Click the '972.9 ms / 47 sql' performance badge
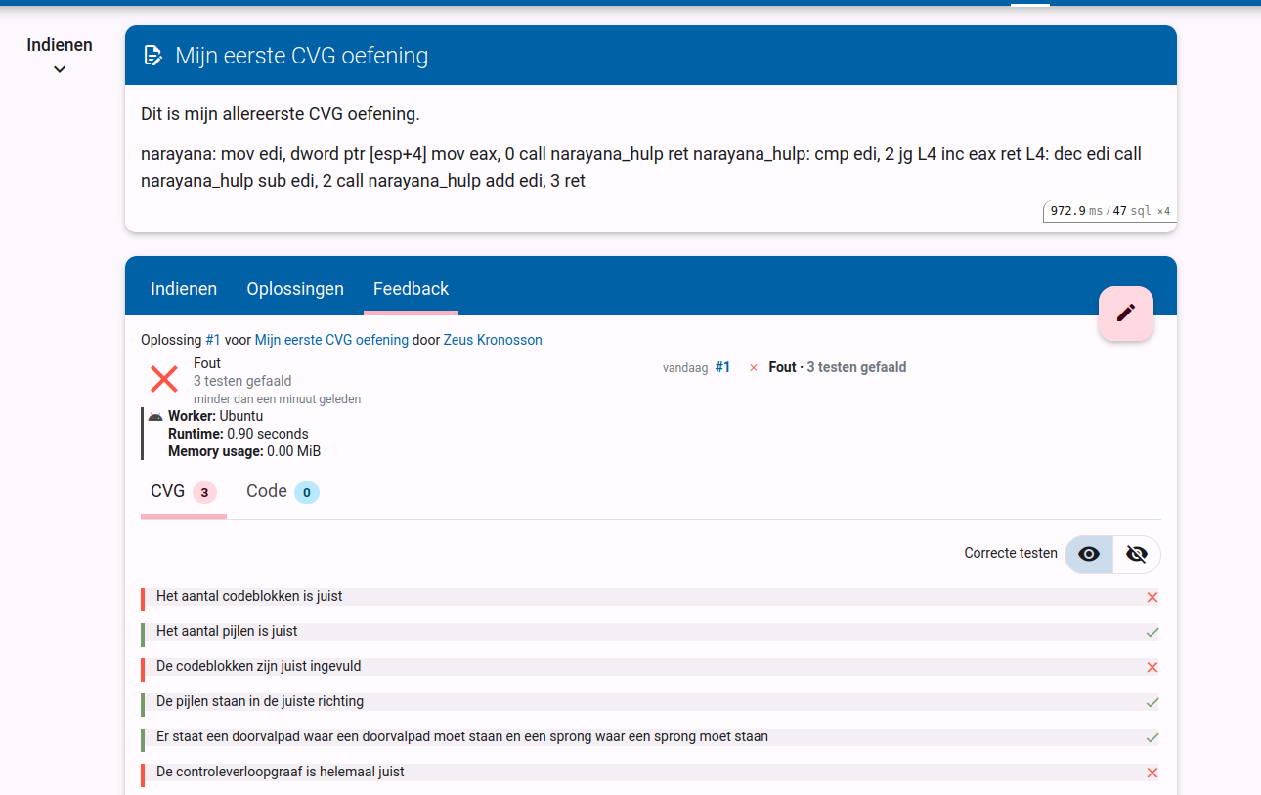Viewport: 1261px width, 795px height. coord(1108,210)
